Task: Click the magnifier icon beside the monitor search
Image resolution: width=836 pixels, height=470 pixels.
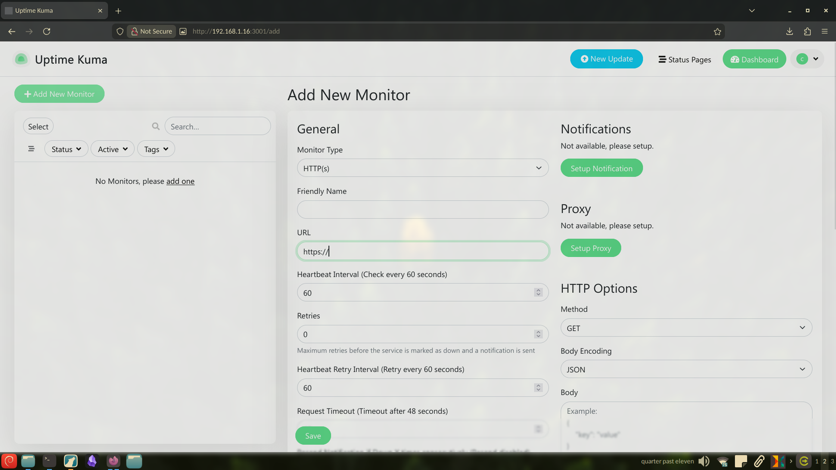Action: [x=156, y=127]
